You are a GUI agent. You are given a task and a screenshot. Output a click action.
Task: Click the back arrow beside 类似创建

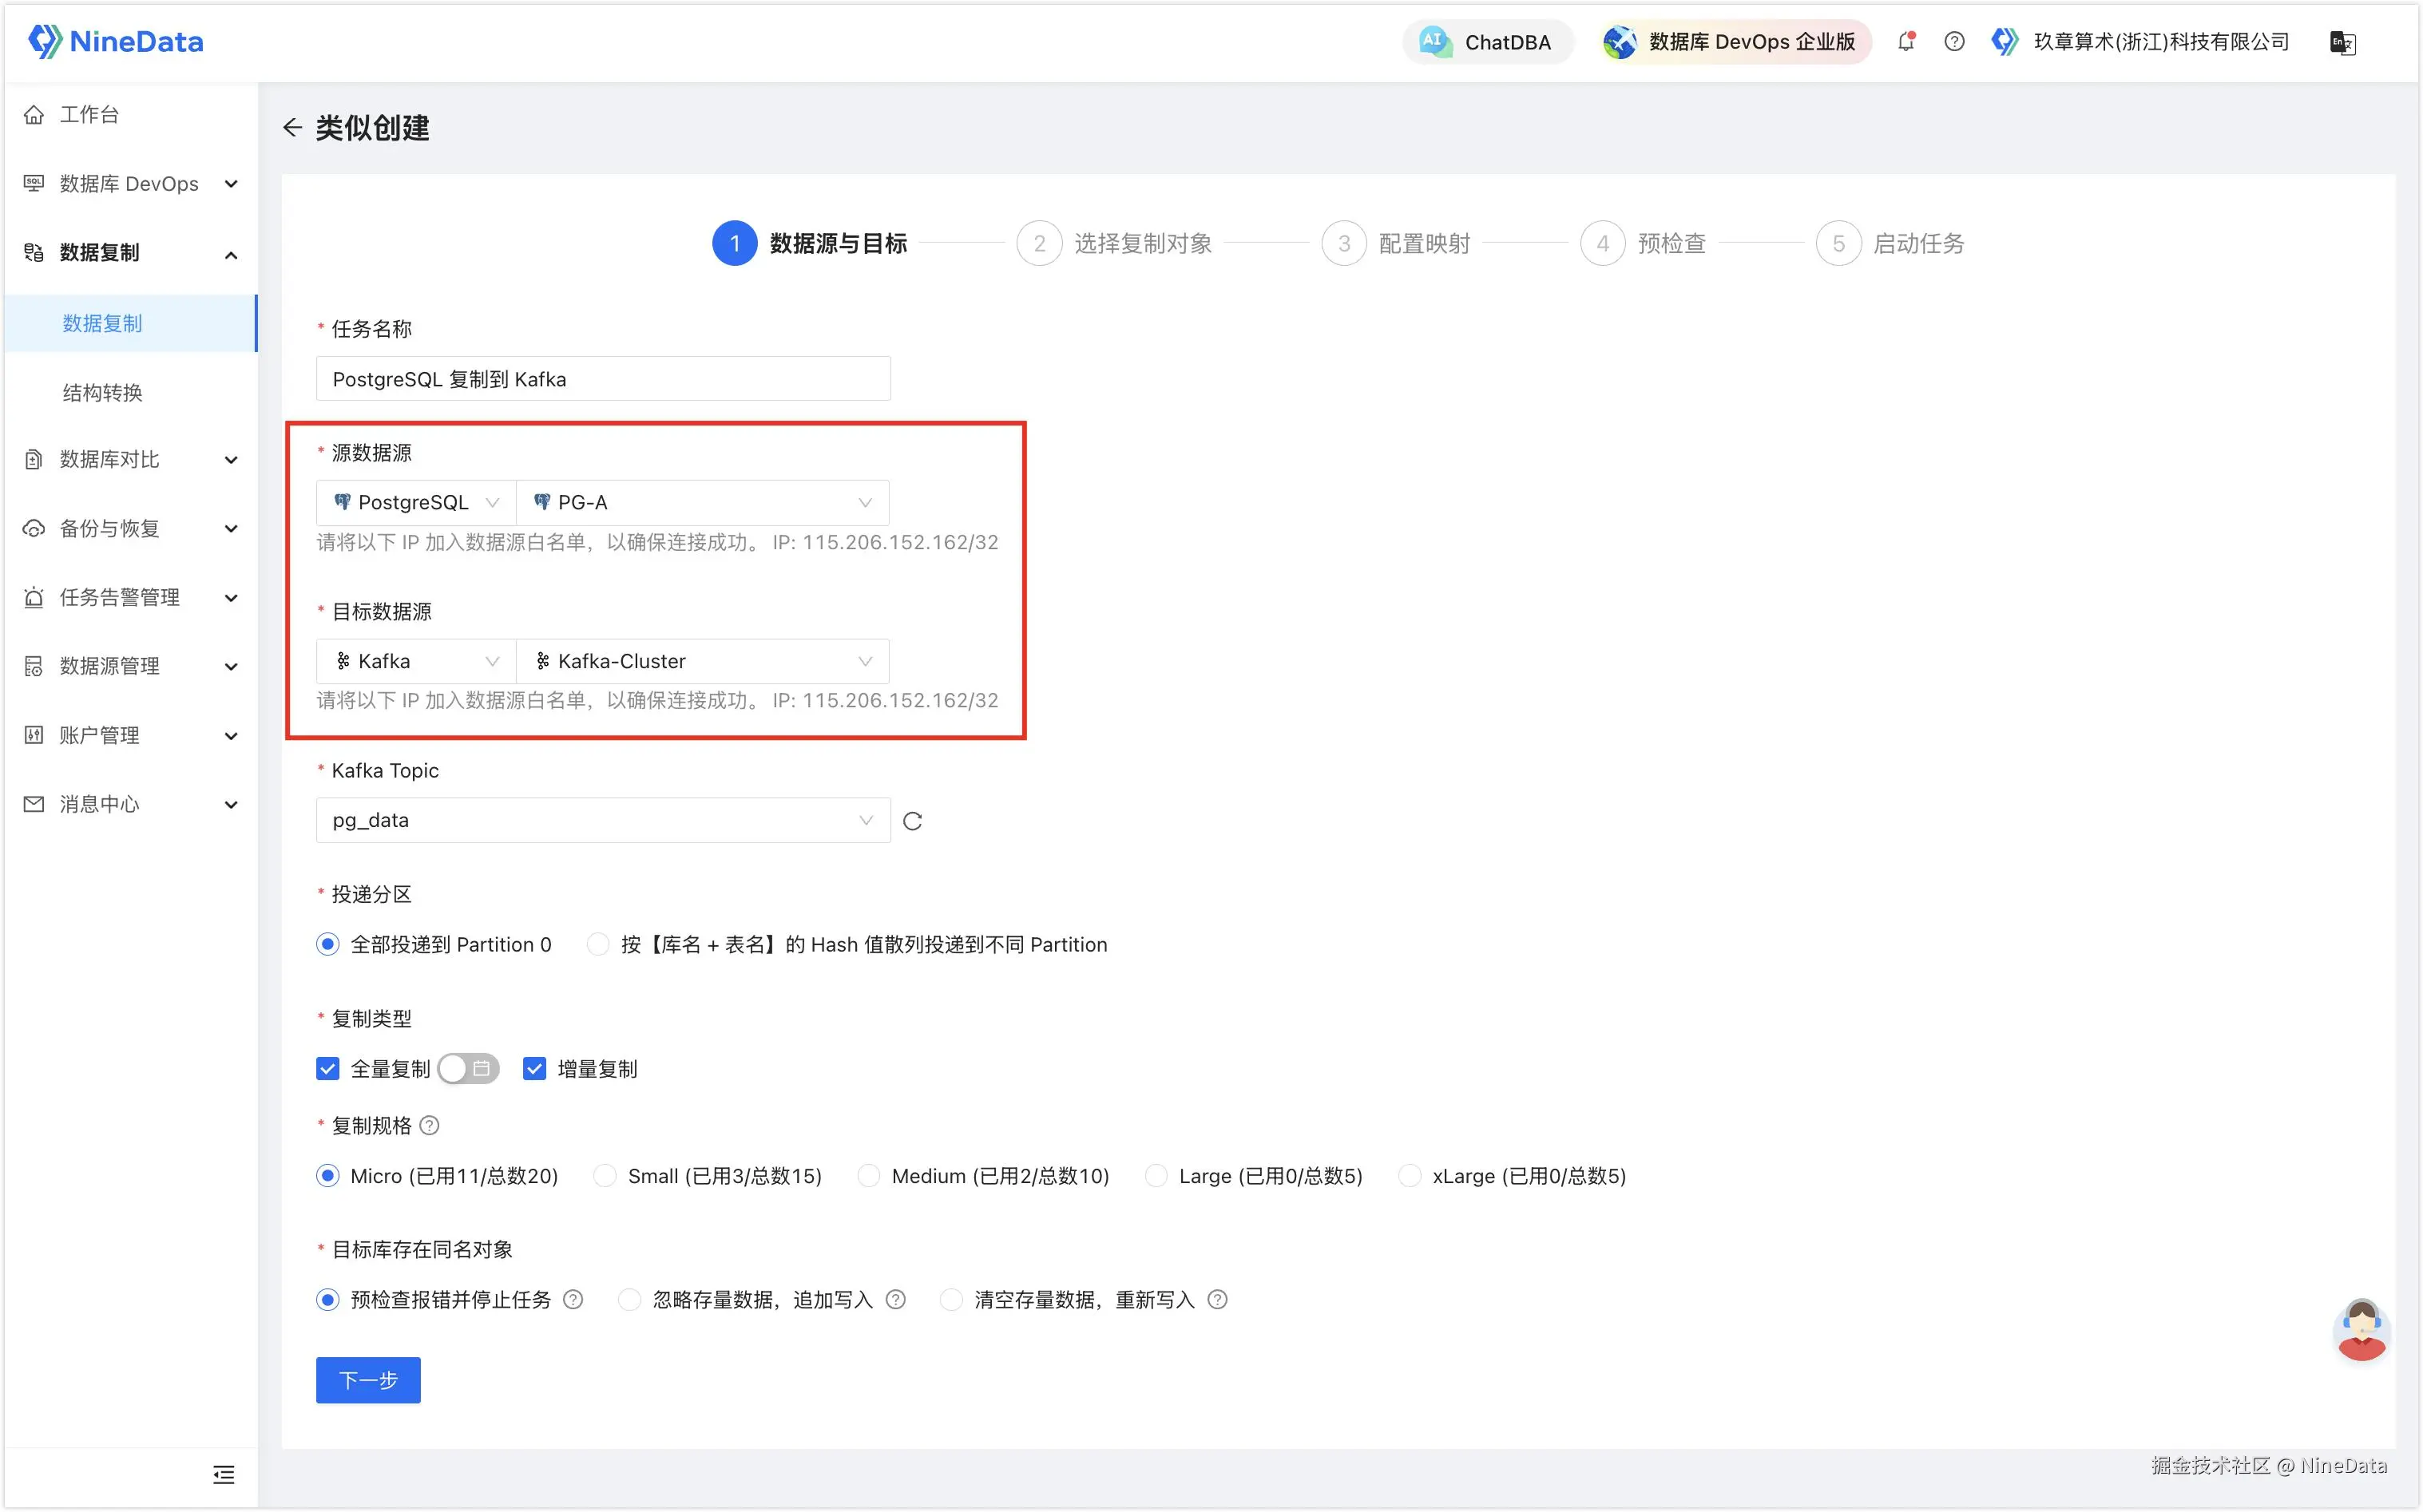(292, 128)
